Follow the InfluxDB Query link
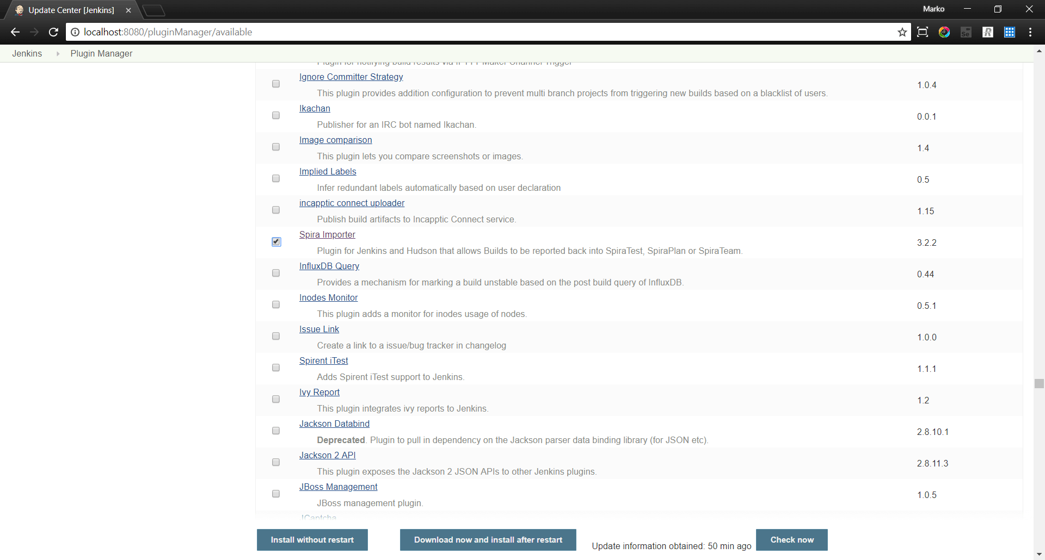 (329, 266)
